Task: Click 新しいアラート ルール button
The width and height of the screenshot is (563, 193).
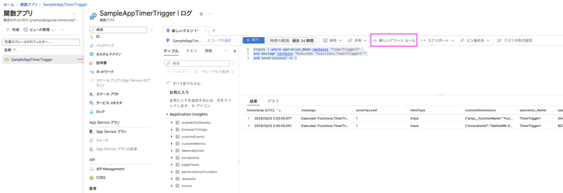Action: pos(394,41)
